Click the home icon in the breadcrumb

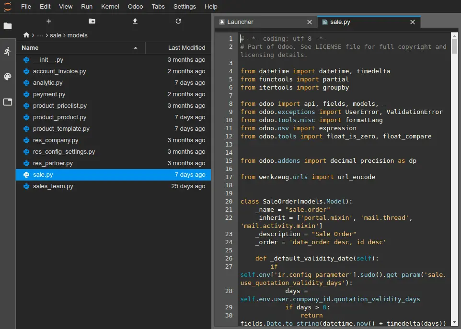(x=26, y=35)
